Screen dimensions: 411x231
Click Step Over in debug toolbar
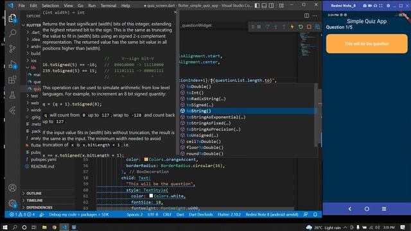point(267,27)
